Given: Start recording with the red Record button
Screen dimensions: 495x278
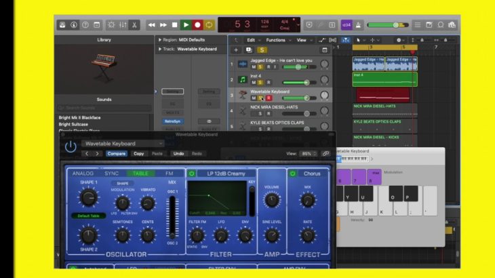Looking at the screenshot, I should coord(197,25).
